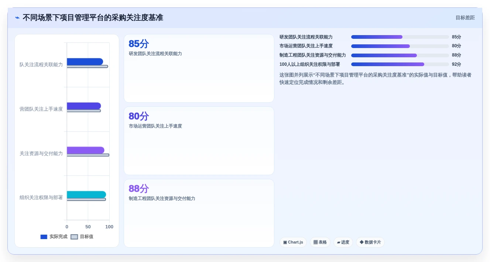
Task: Click the 市场运营团队关注上手速度 progress bar
Action: [400, 46]
